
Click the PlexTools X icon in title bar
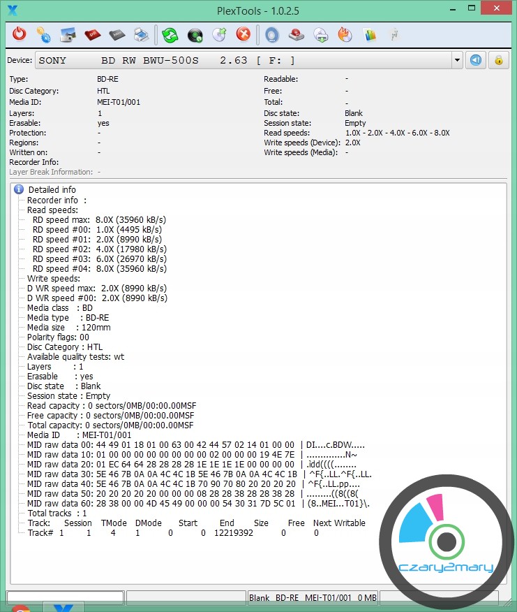click(x=11, y=10)
